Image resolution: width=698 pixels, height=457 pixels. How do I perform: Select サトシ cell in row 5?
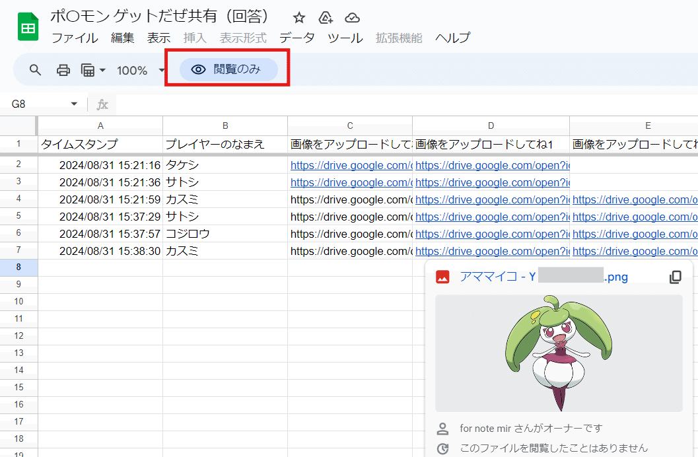[225, 217]
